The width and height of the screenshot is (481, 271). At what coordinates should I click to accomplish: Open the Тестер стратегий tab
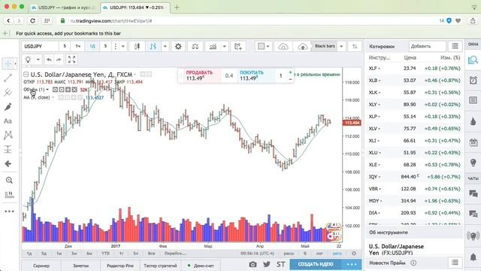click(160, 266)
